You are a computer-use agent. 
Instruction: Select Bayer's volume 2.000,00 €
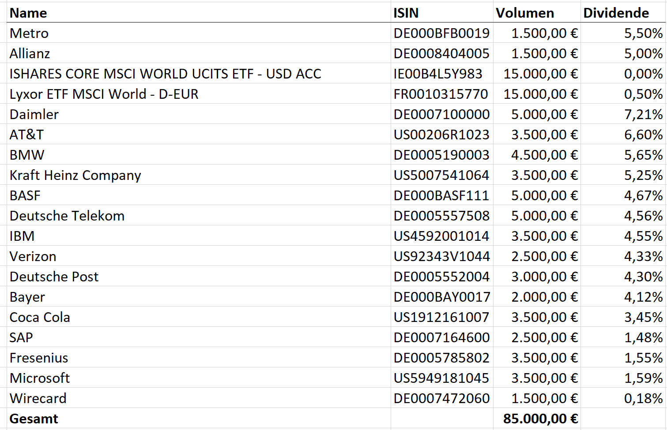point(544,297)
